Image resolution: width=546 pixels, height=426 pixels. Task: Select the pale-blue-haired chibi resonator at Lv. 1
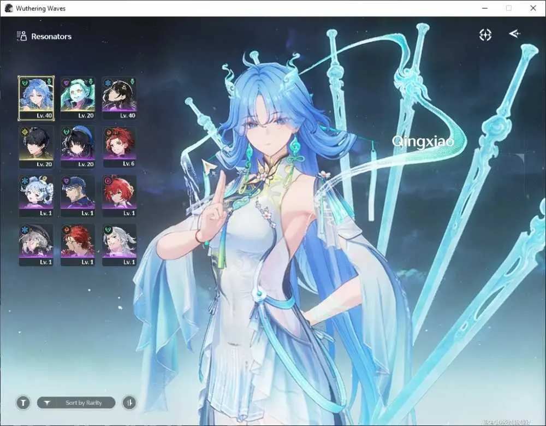36,196
